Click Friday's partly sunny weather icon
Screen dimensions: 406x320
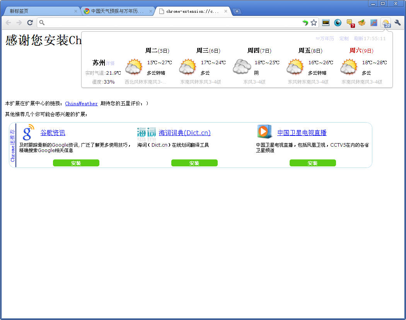point(295,67)
